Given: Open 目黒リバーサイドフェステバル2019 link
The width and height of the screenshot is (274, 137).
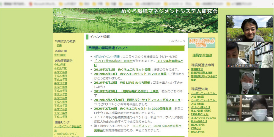Looking at the screenshot, I should pos(137,100).
